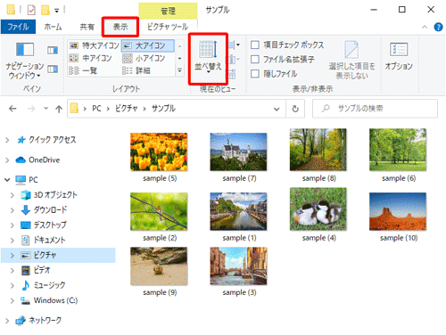Viewport: 446px width, 335px height.
Task: Click ピクチャ in the address breadcrumb
Action: click(126, 109)
